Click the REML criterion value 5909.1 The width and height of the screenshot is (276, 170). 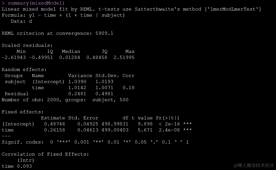tap(104, 33)
